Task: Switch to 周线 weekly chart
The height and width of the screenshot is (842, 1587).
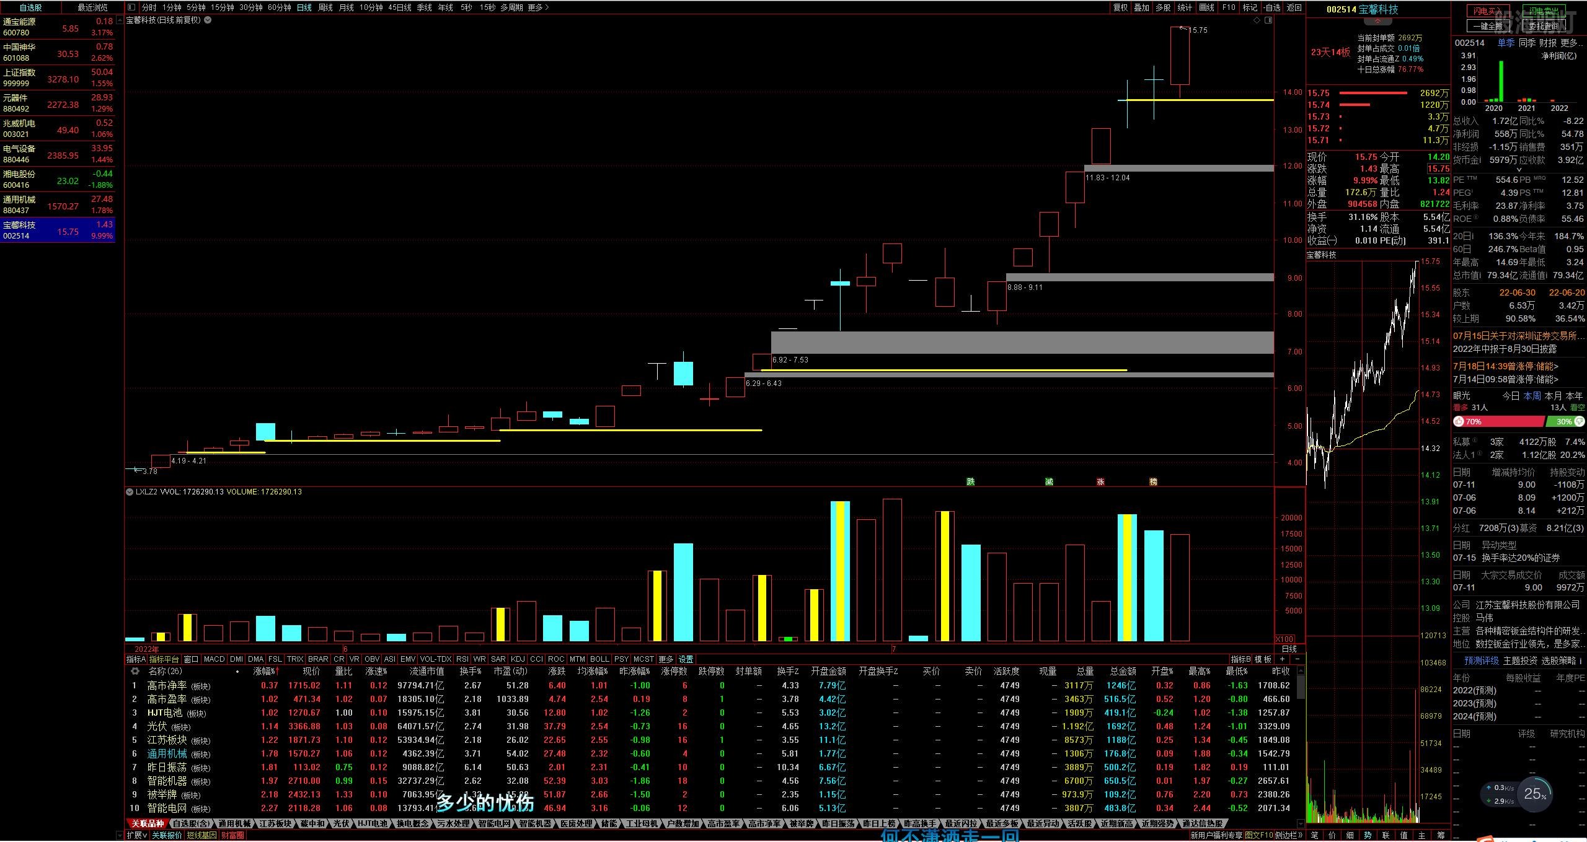Action: point(325,7)
